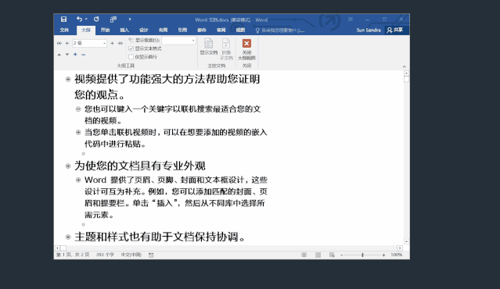500x289 pixels.
Task: Click the macro recording icon in status bar
Action: coord(151,255)
